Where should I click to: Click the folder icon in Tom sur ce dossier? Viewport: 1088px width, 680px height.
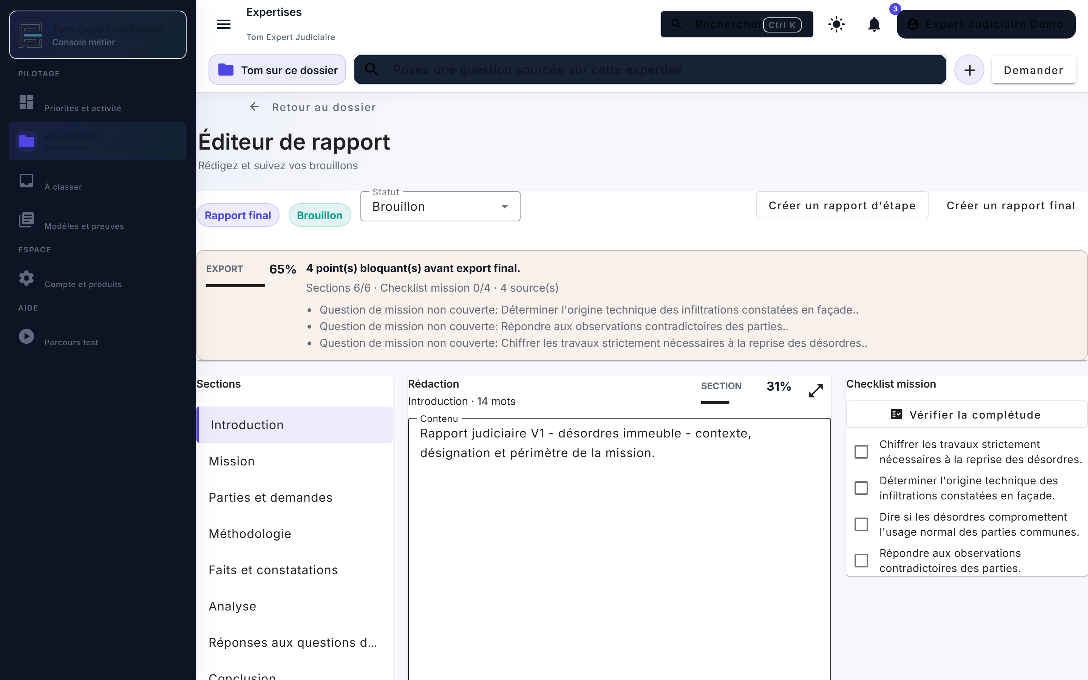point(226,70)
